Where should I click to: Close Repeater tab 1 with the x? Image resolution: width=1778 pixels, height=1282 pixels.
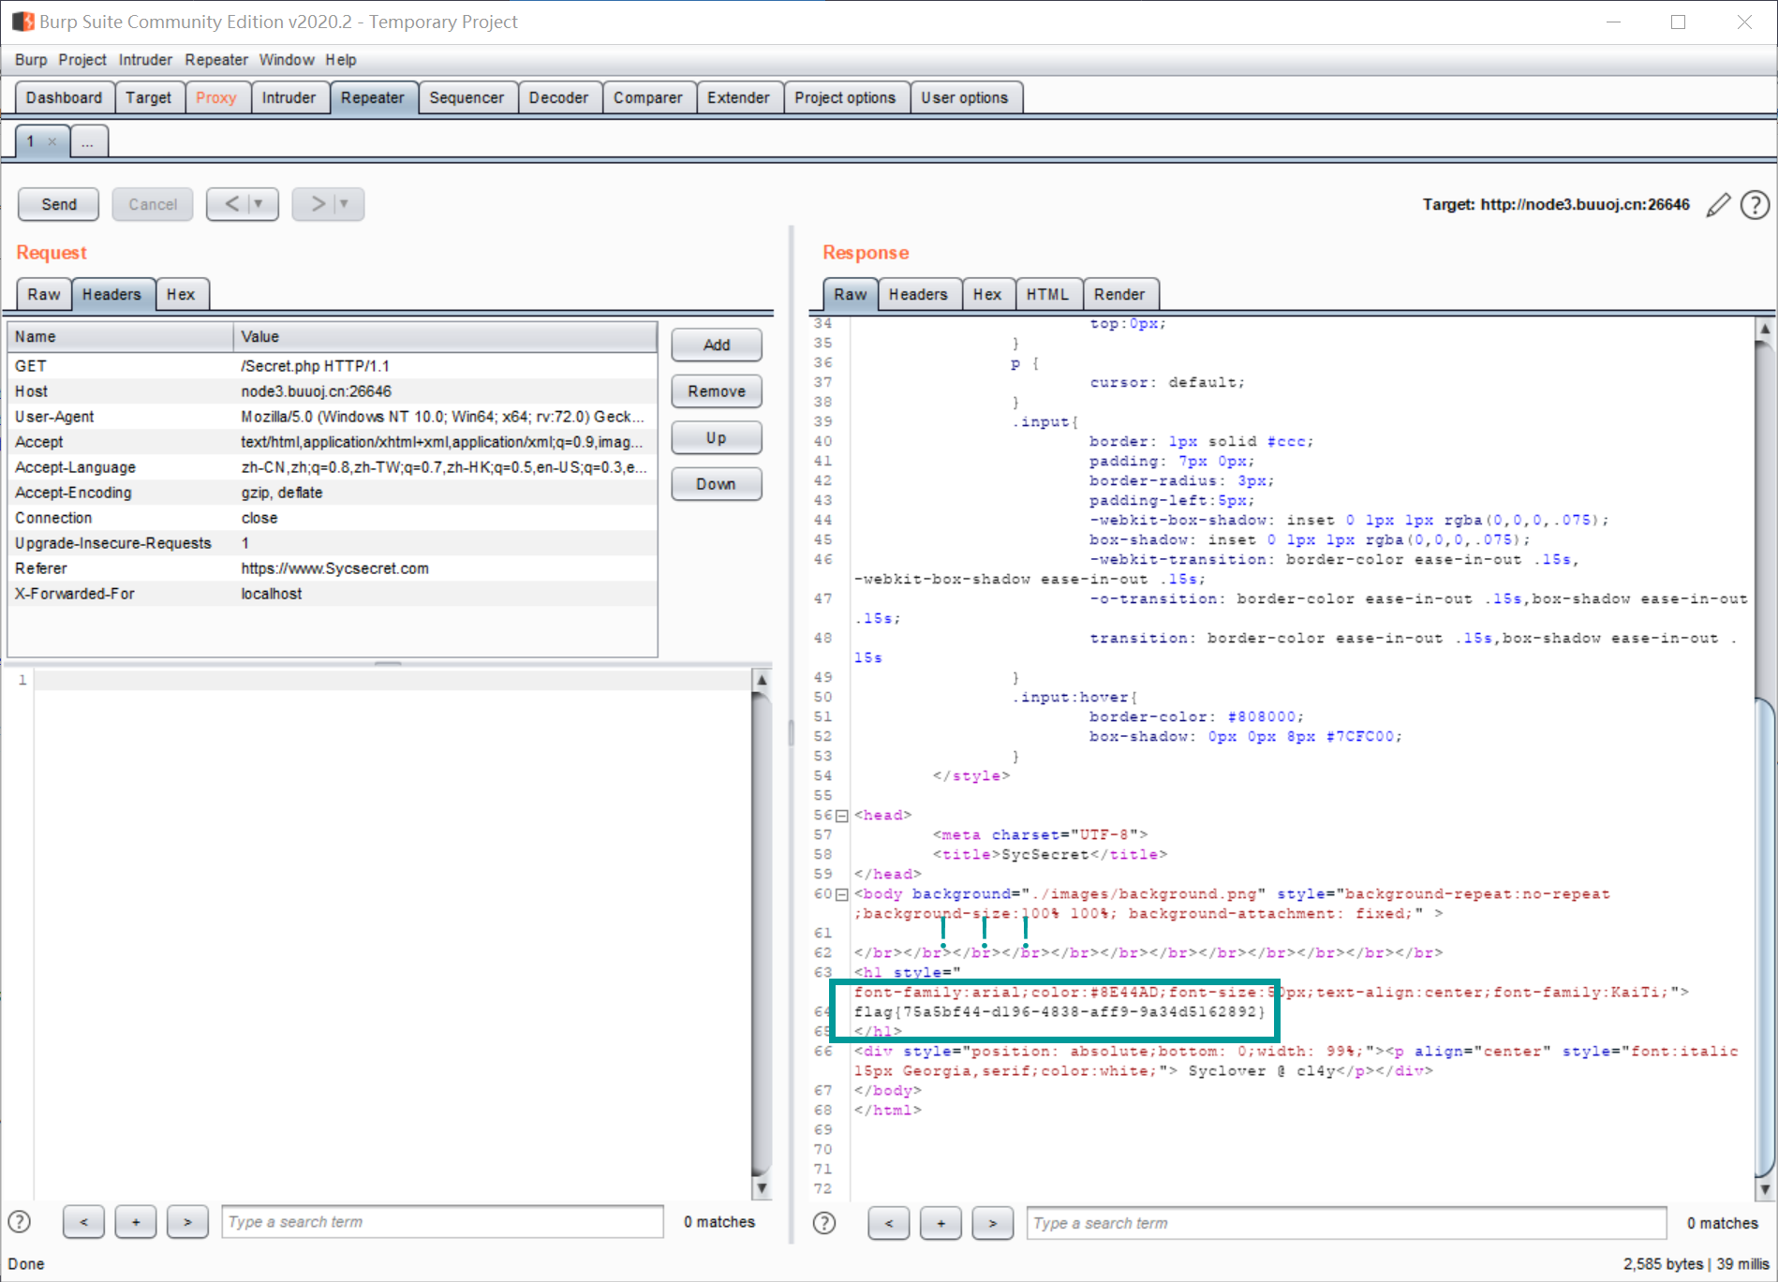coord(52,142)
